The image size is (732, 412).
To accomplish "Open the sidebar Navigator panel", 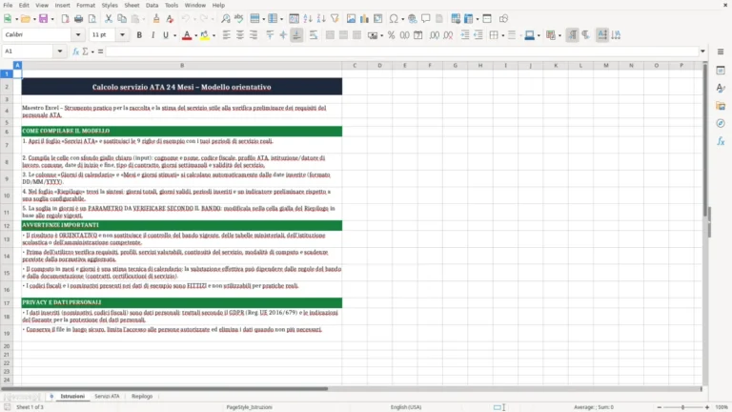I will tap(721, 123).
